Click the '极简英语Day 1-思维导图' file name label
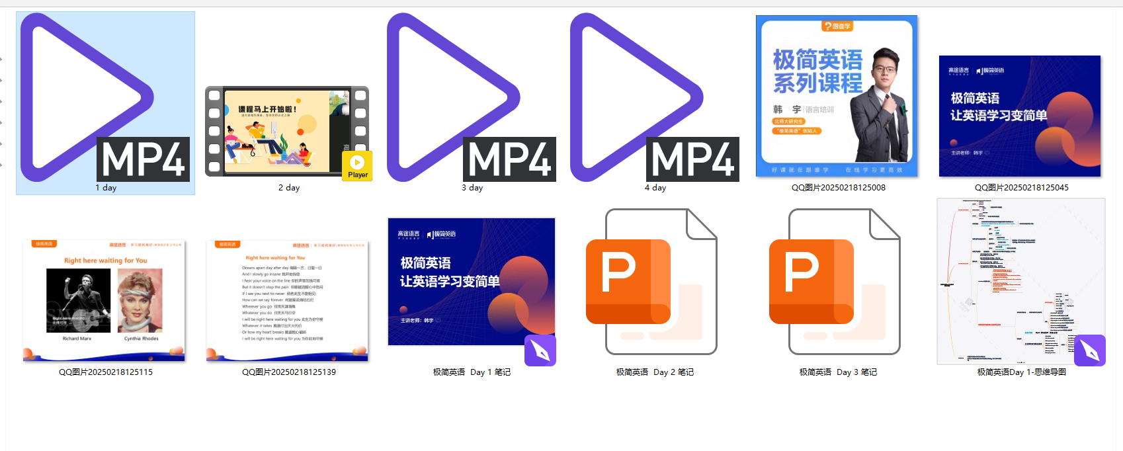Screen dimensions: 1123x451 point(1021,372)
